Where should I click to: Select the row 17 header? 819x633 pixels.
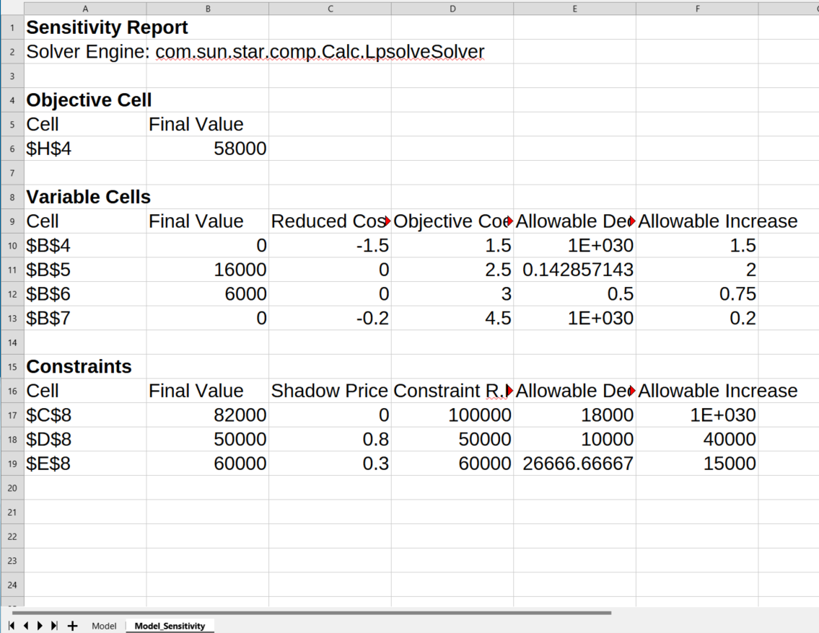12,415
